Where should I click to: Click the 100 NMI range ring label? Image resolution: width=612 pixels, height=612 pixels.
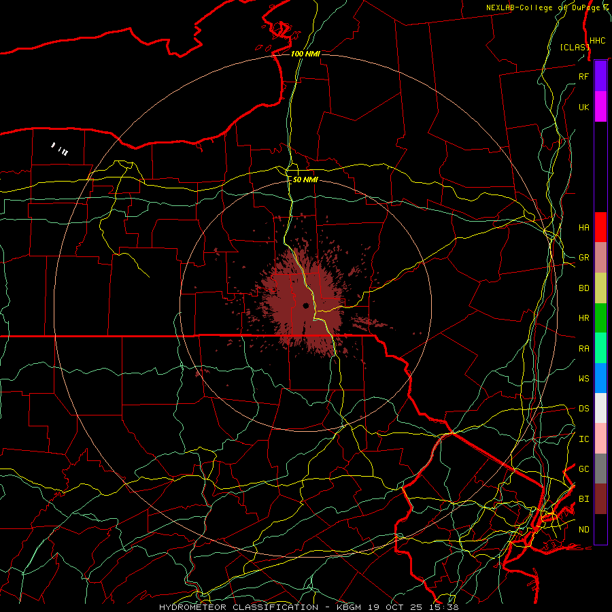coord(305,54)
